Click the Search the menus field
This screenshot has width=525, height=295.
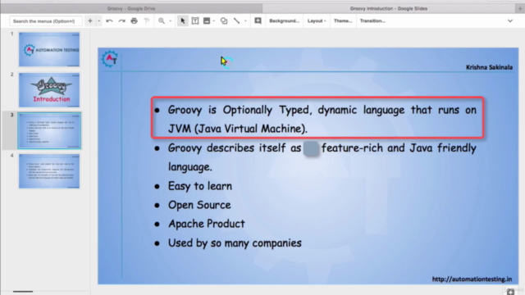click(x=46, y=21)
